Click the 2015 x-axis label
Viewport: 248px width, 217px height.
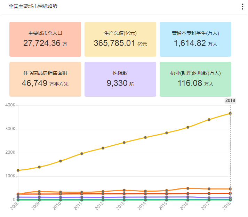(x=163, y=207)
